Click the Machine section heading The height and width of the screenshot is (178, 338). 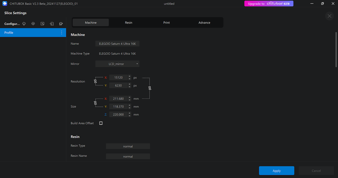pos(78,35)
